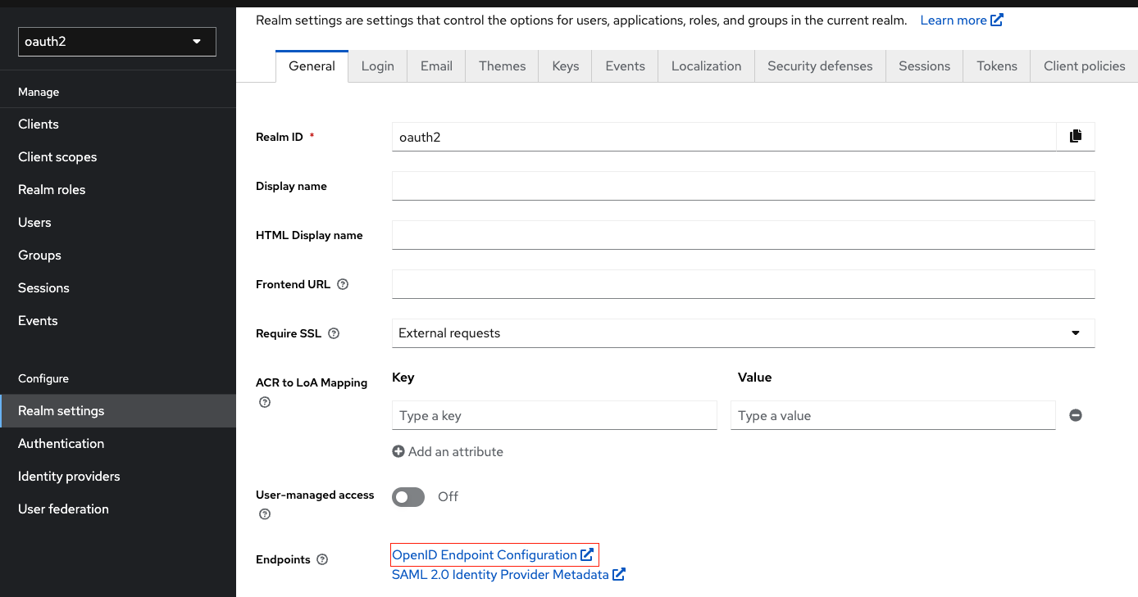
Task: Select Realm settings in the sidebar
Action: pyautogui.click(x=118, y=411)
